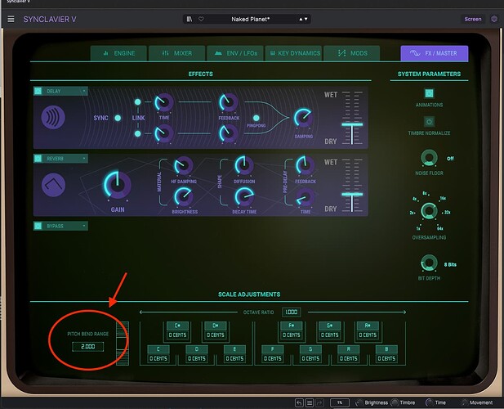The image size is (504, 409).
Task: Open the edit history list
Action: tap(310, 402)
